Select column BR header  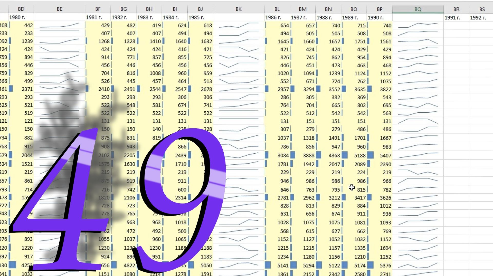point(456,9)
